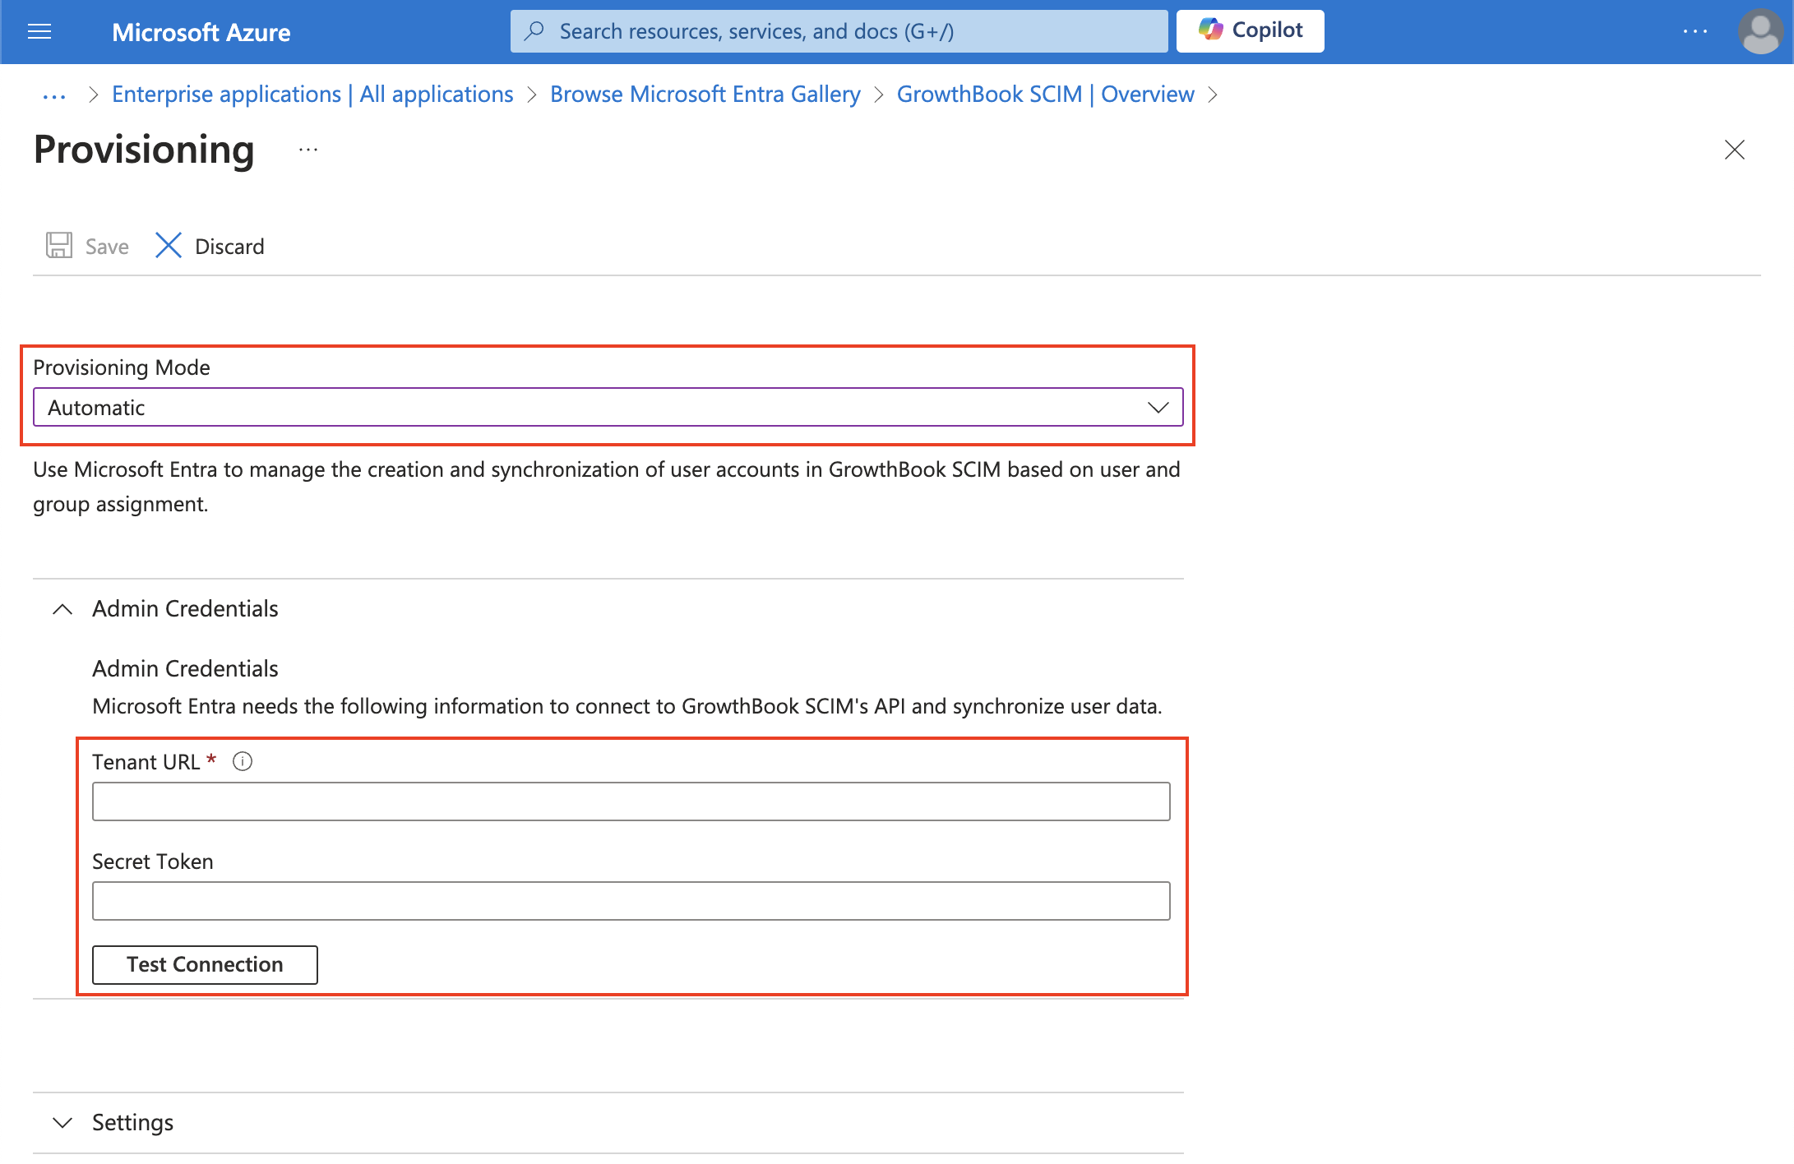Click the Provisioning Mode label
Viewport: 1794px width, 1164px height.
(x=122, y=367)
